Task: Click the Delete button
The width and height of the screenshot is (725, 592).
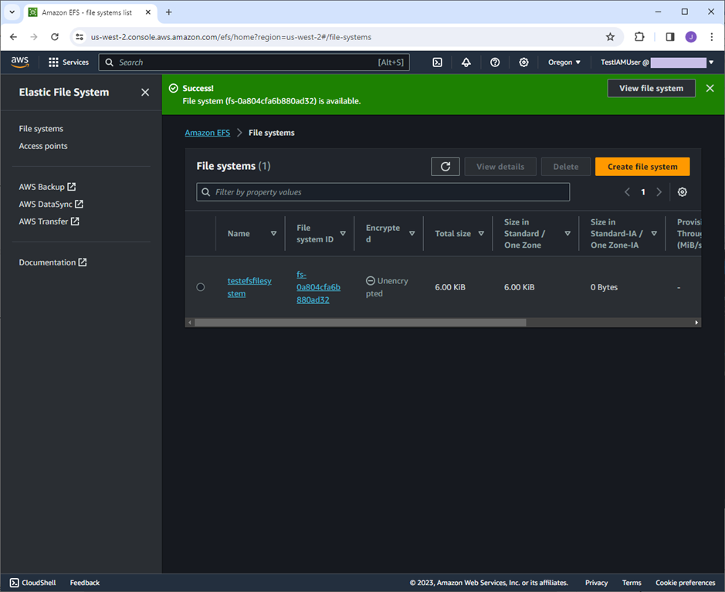Action: 565,167
